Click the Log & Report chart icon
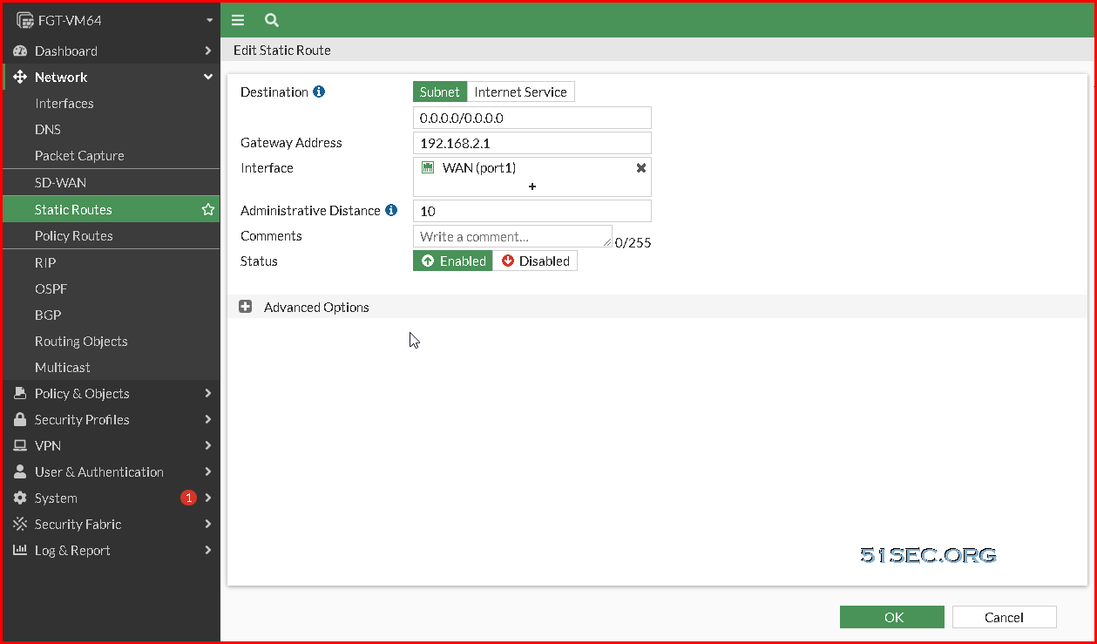Image resolution: width=1097 pixels, height=644 pixels. point(20,550)
